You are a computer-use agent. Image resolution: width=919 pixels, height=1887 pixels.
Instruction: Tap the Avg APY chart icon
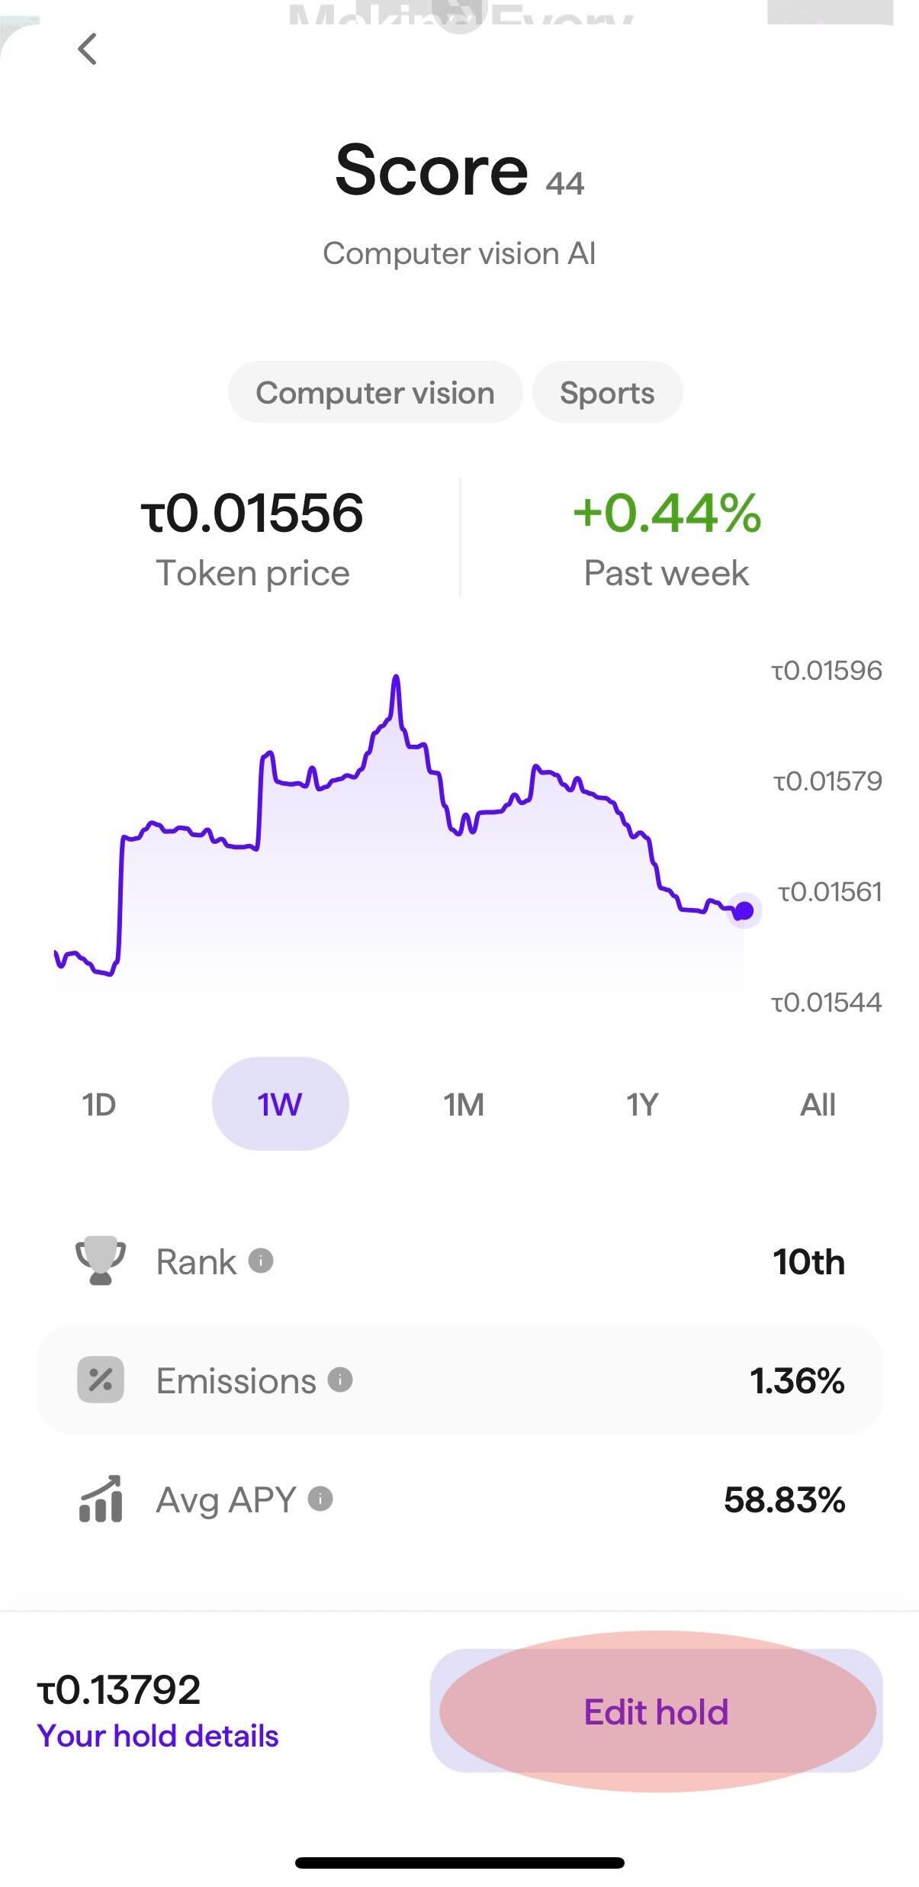pyautogui.click(x=101, y=1499)
